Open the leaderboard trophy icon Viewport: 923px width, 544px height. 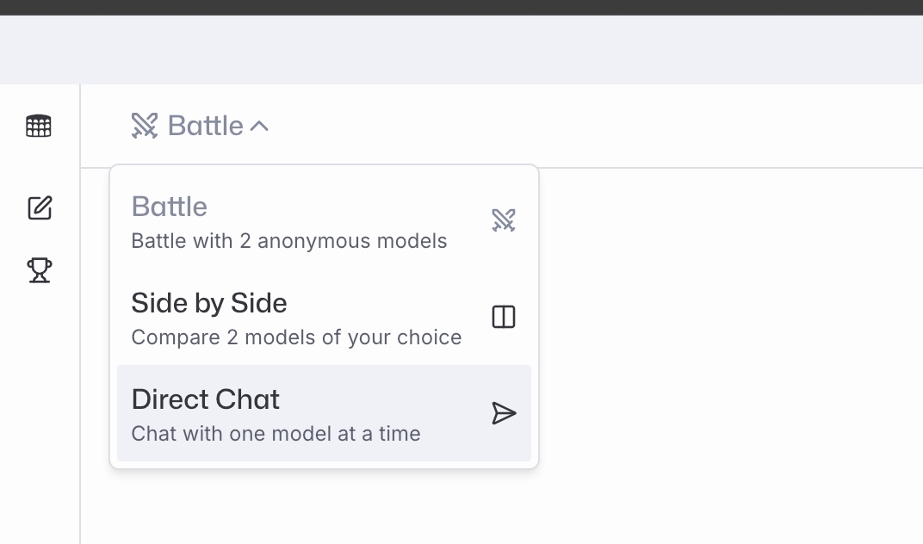coord(40,270)
